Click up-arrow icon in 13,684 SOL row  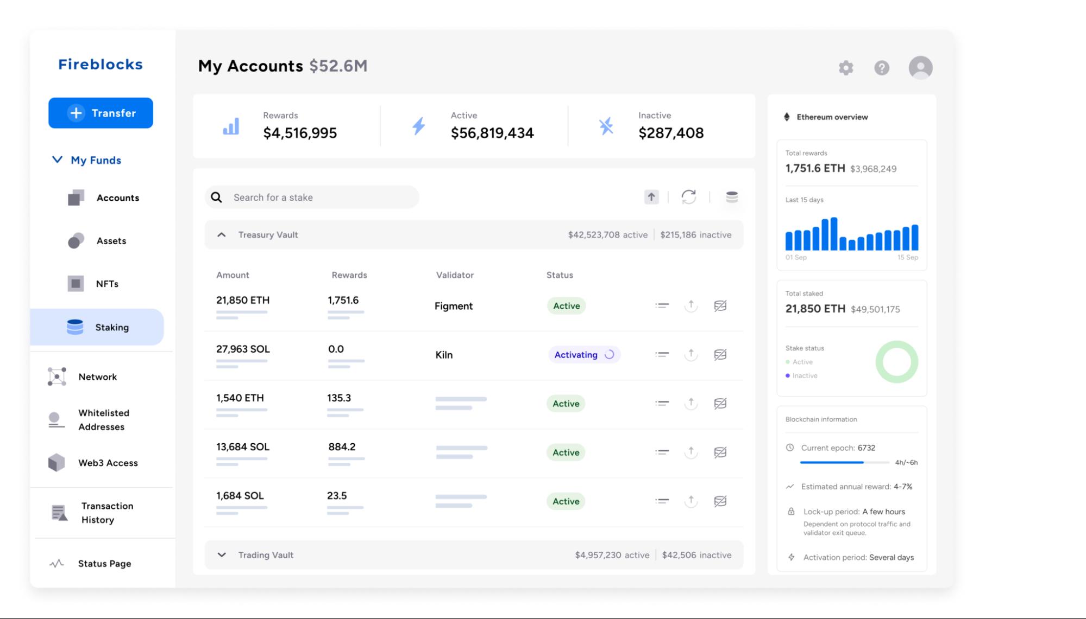(x=691, y=452)
